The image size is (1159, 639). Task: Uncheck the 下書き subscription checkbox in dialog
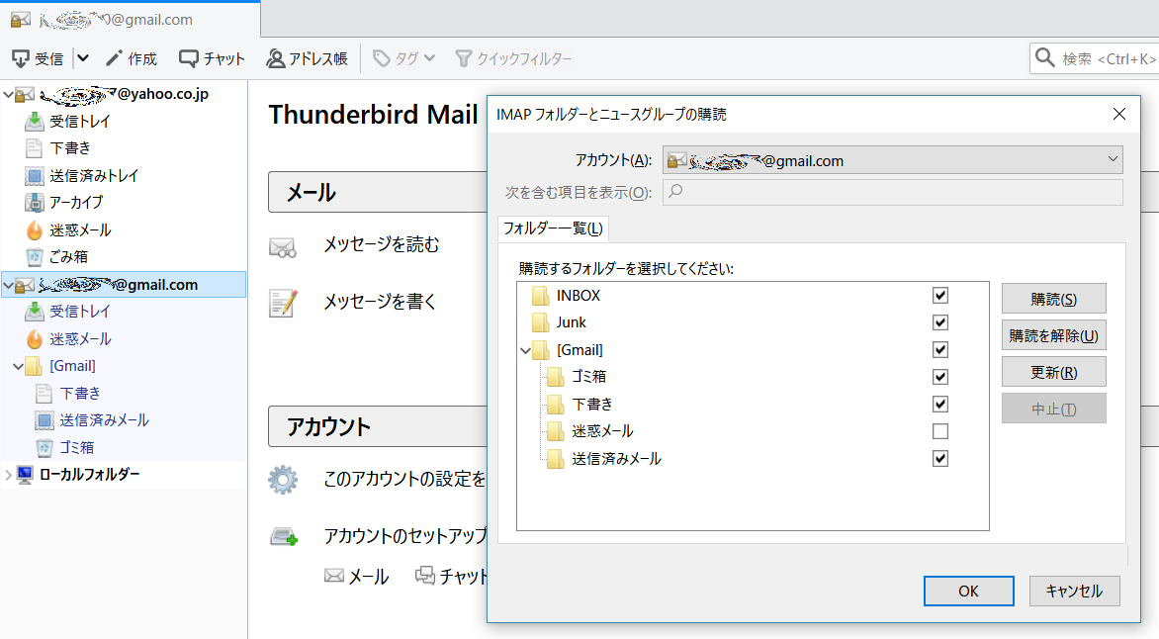coord(940,404)
